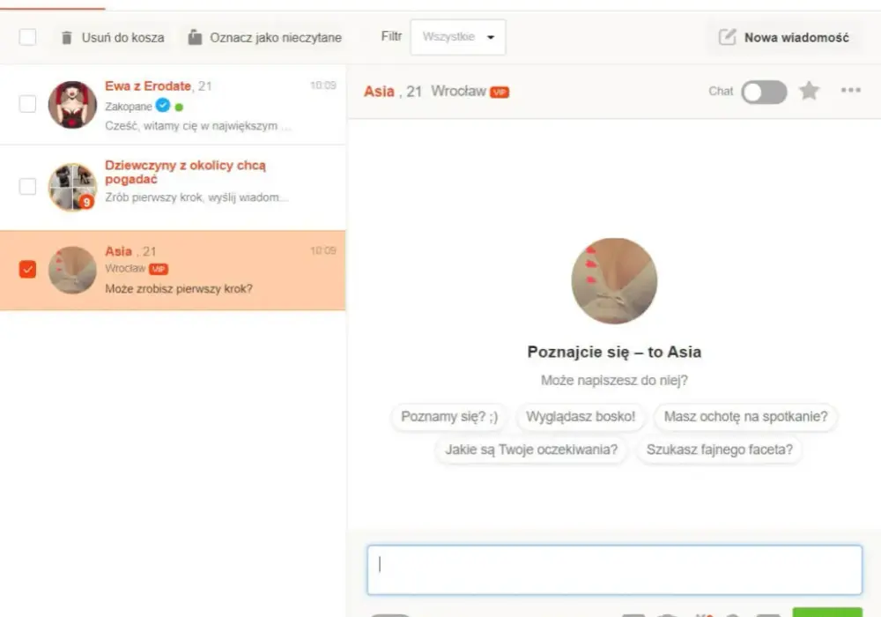This screenshot has width=881, height=617.
Task: Tick the select-all checkbox in the toolbar
Action: tap(27, 37)
